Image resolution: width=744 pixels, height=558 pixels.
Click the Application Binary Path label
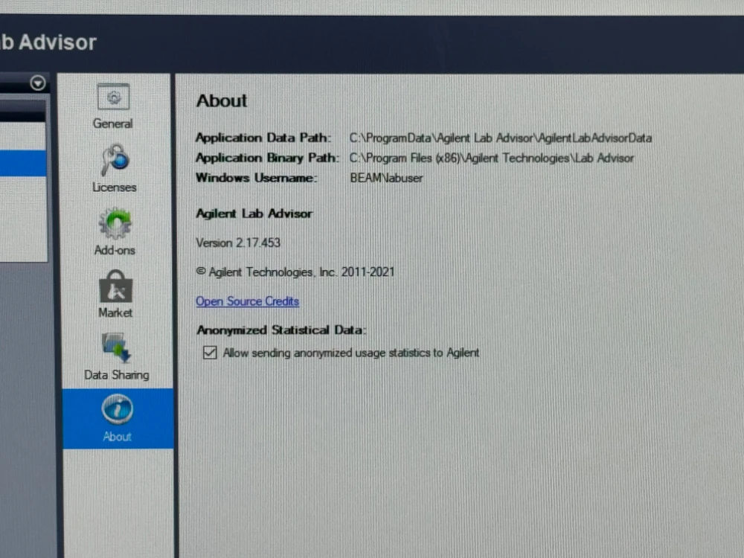click(x=268, y=158)
